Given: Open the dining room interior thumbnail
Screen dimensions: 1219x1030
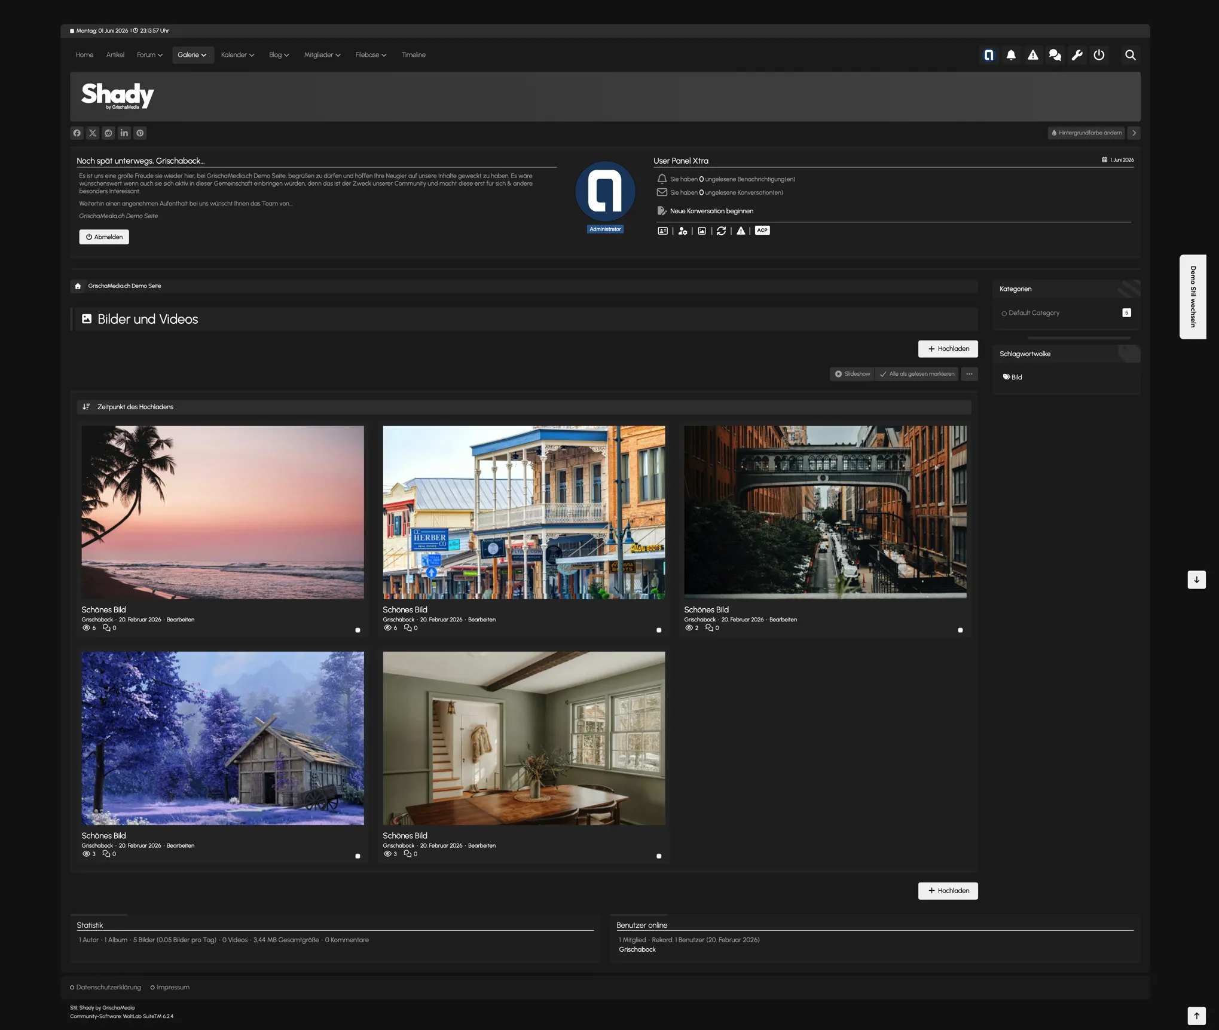Looking at the screenshot, I should (524, 738).
